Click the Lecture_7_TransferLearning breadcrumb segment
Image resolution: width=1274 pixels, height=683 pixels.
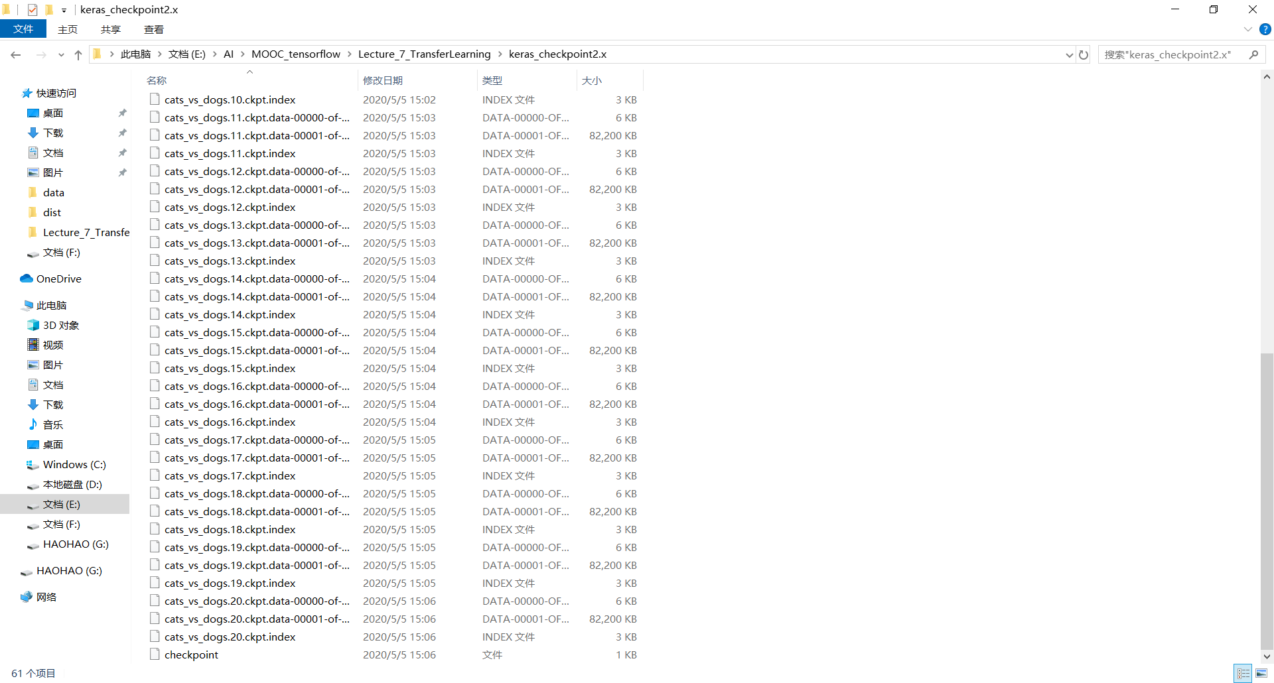click(x=425, y=54)
